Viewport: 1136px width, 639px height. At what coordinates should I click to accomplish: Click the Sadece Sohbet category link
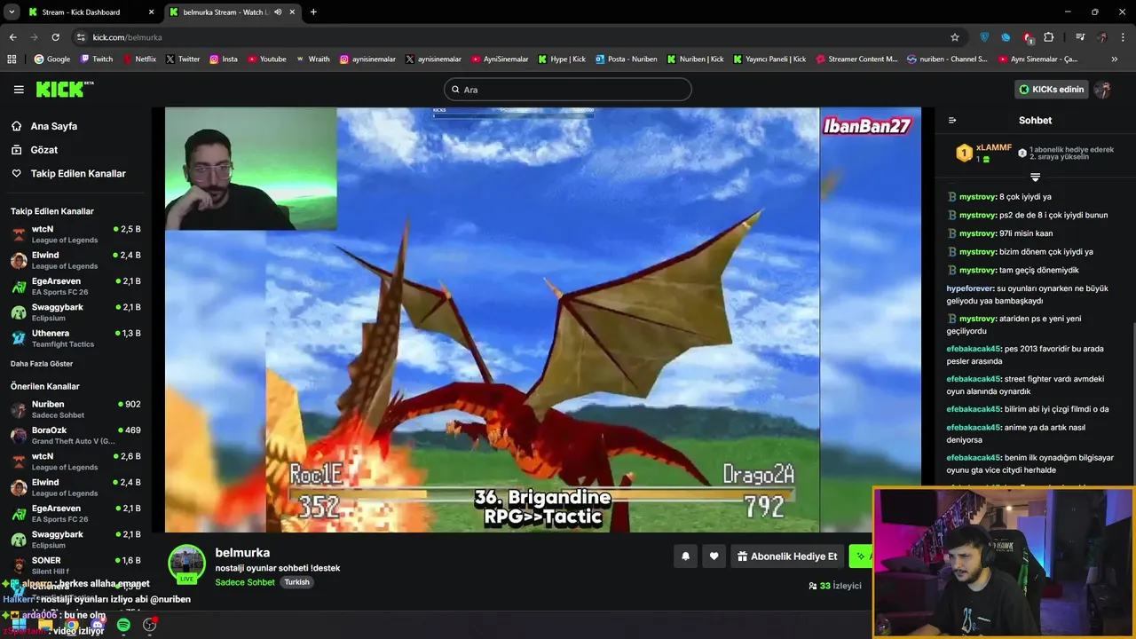point(246,582)
